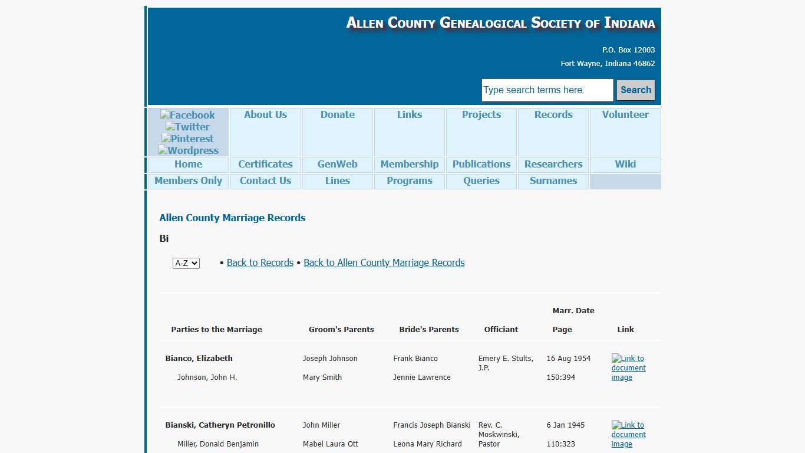Open the Members Only section
The image size is (805, 453).
click(x=187, y=181)
